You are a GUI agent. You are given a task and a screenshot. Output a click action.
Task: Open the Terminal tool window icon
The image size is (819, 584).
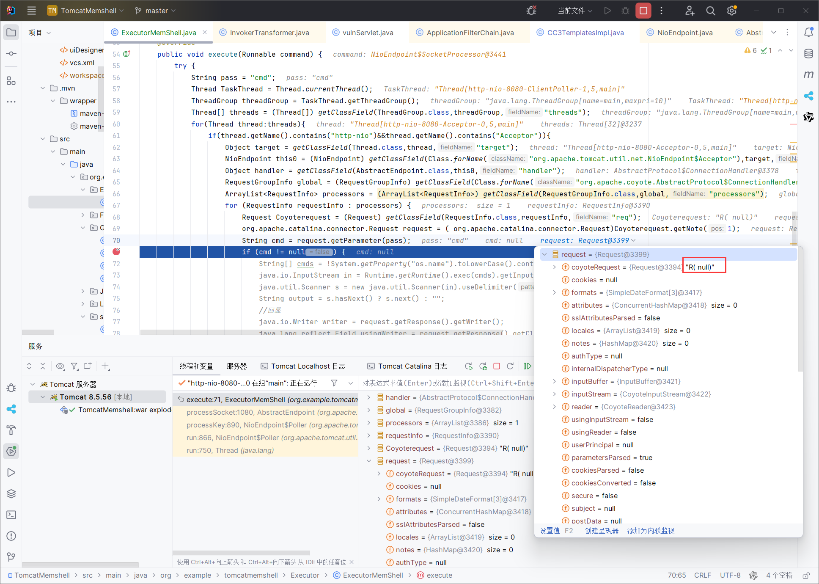[11, 515]
